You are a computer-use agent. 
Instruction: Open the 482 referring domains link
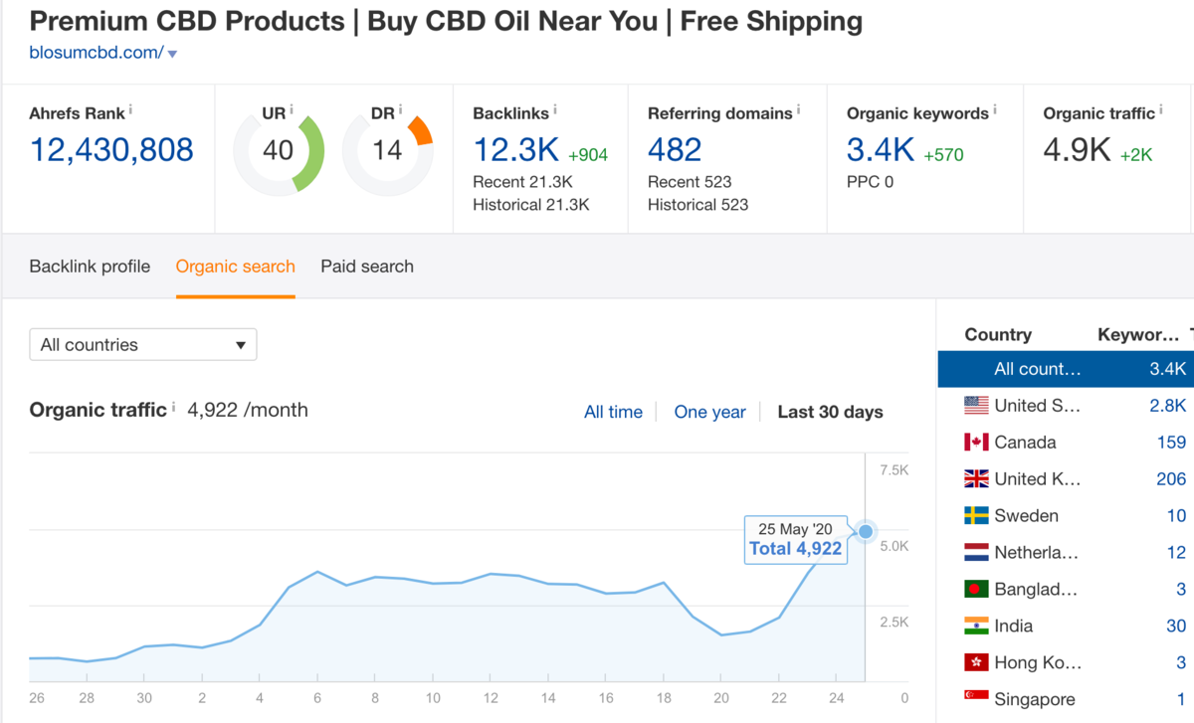[x=675, y=150]
